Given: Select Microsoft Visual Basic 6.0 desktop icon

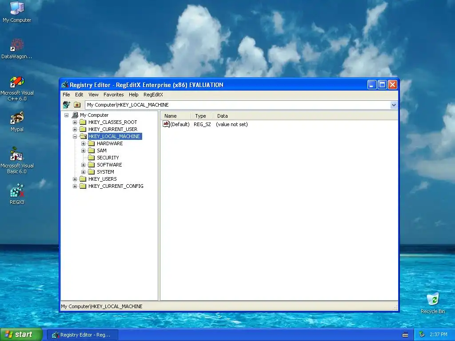Looking at the screenshot, I should click(17, 161).
